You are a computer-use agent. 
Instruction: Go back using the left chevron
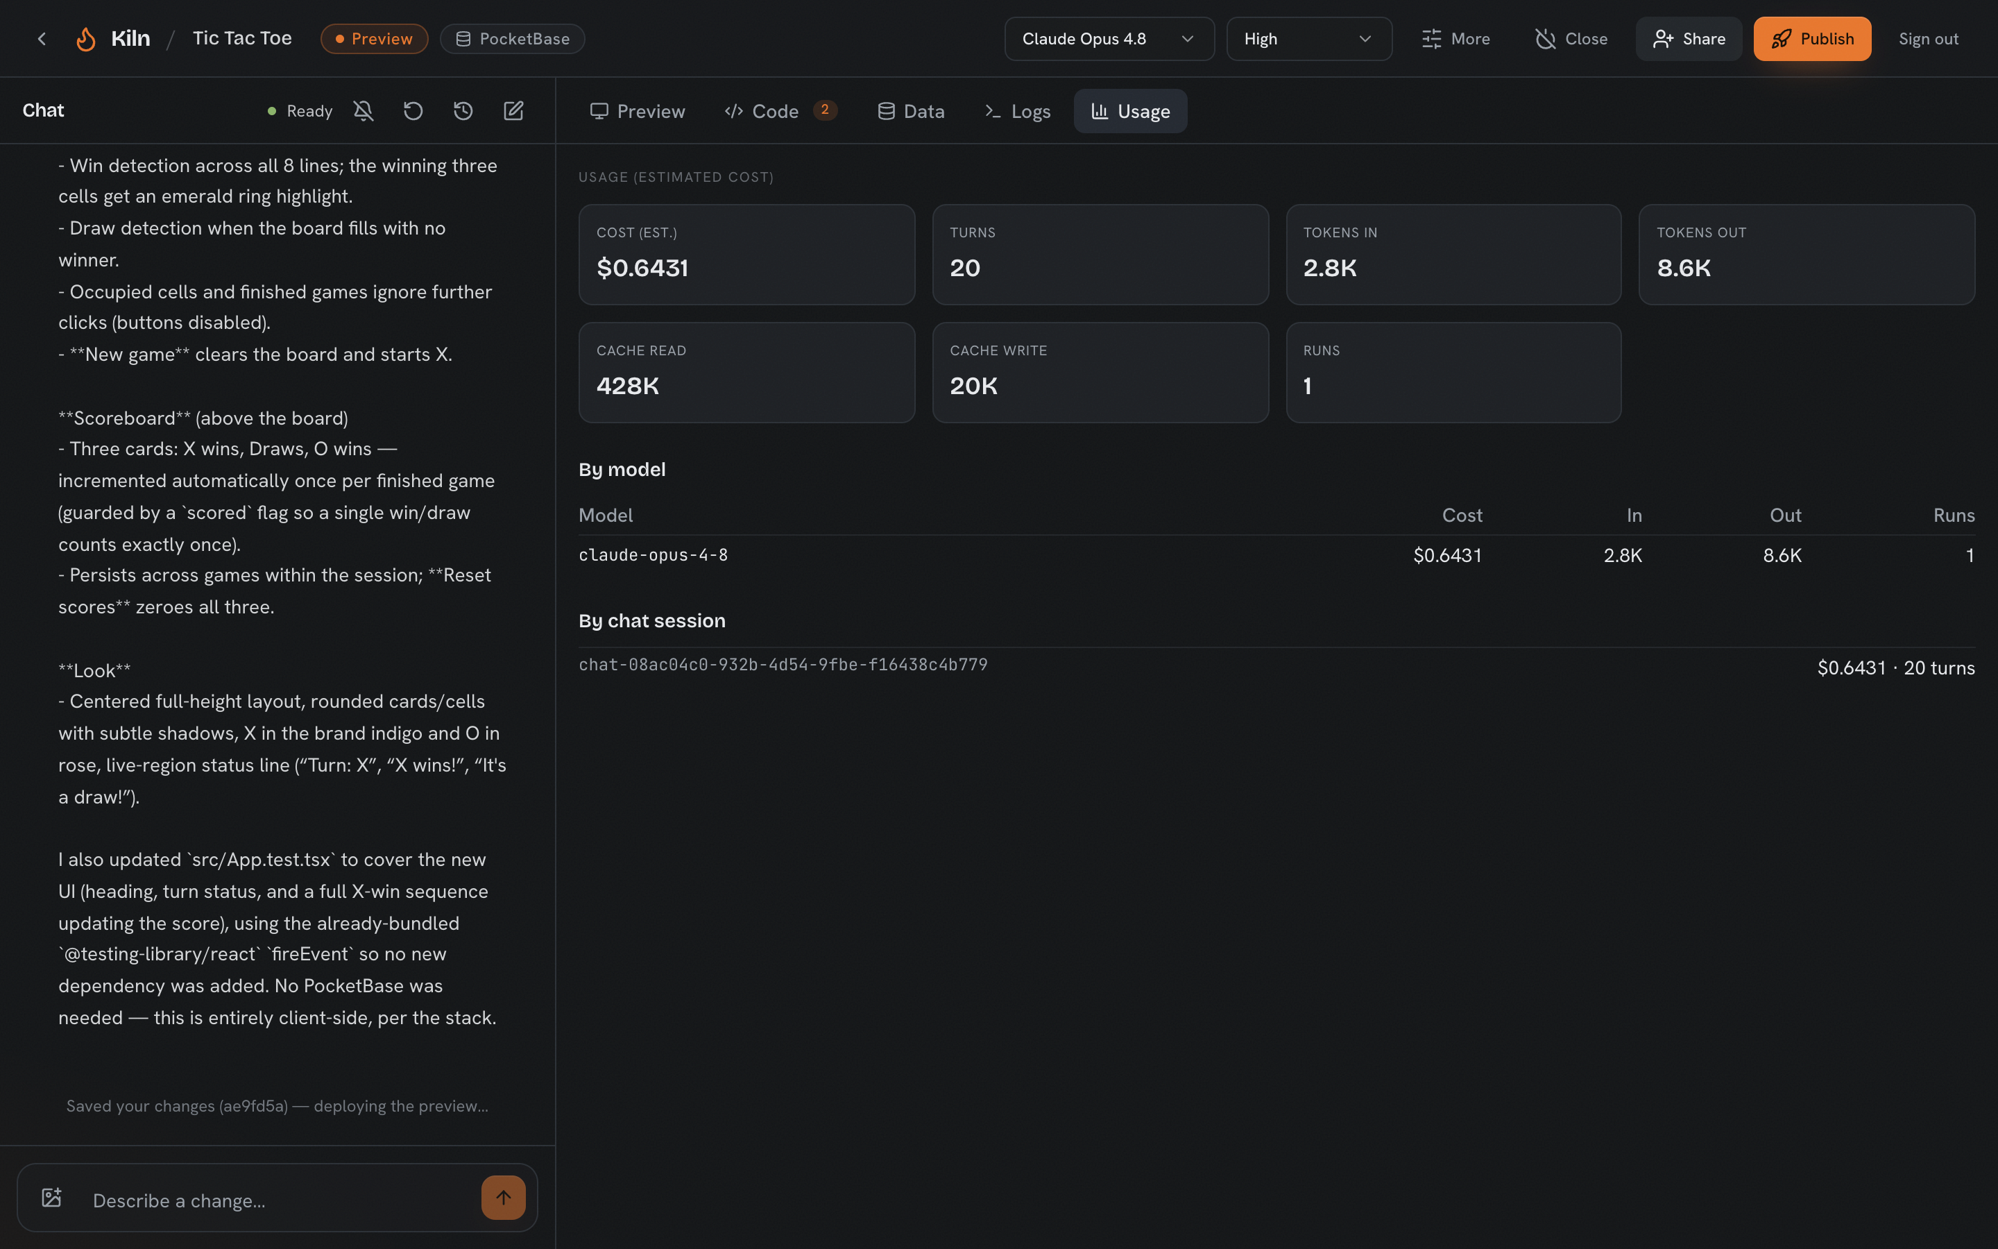pos(42,39)
